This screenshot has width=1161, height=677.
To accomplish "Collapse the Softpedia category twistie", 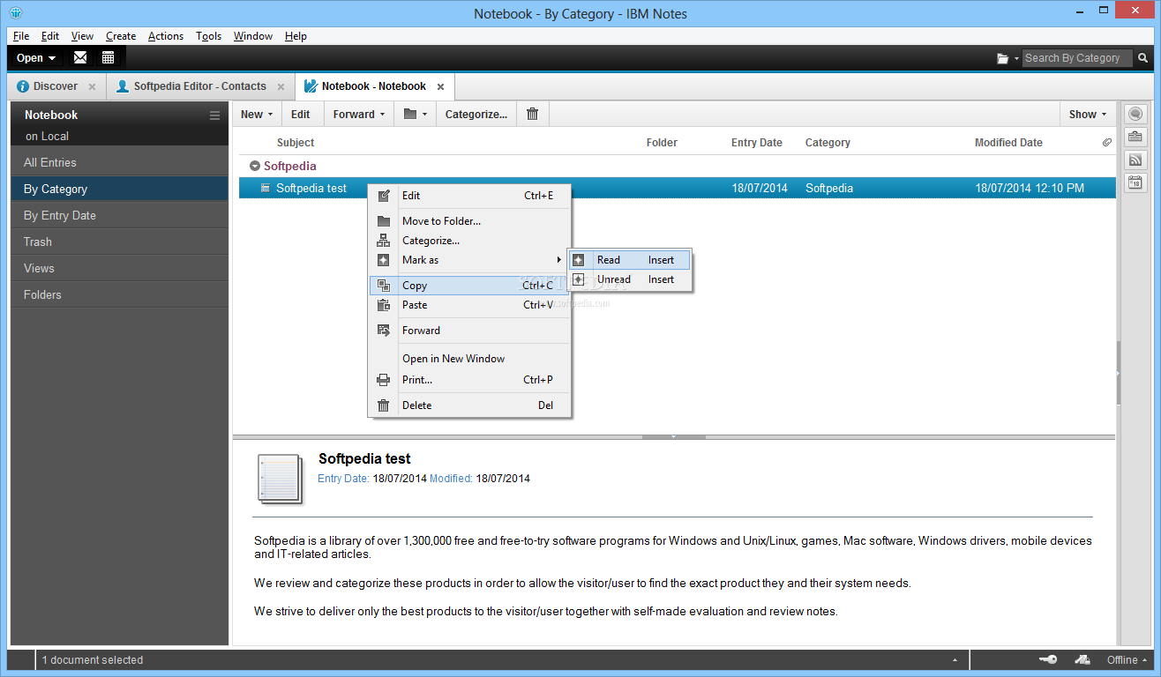I will [254, 166].
